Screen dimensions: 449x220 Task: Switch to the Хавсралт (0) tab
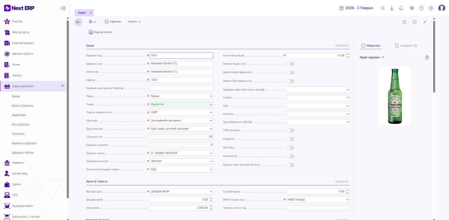406,46
